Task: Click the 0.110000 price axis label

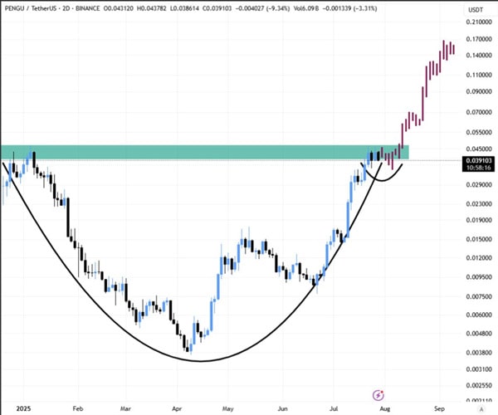Action: [479, 75]
